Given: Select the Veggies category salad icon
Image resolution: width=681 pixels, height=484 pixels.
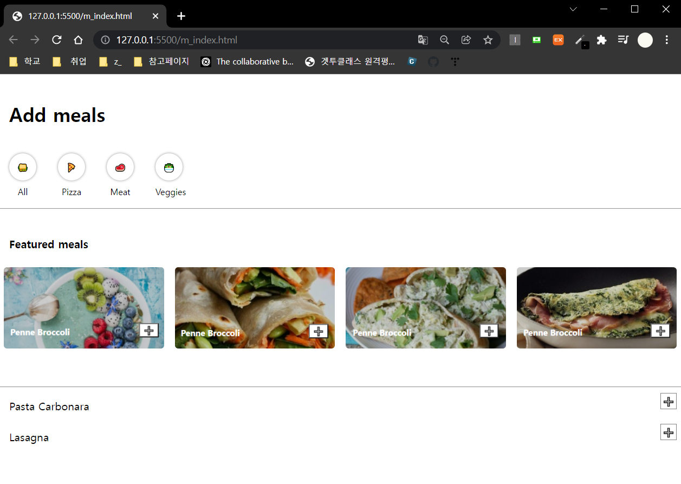Looking at the screenshot, I should coord(169,167).
